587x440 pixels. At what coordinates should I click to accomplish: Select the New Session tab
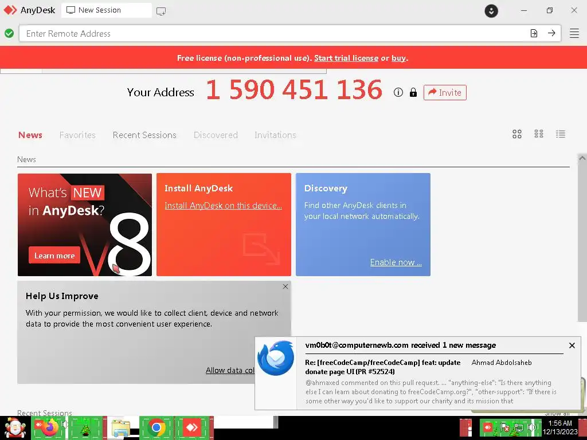pyautogui.click(x=106, y=10)
